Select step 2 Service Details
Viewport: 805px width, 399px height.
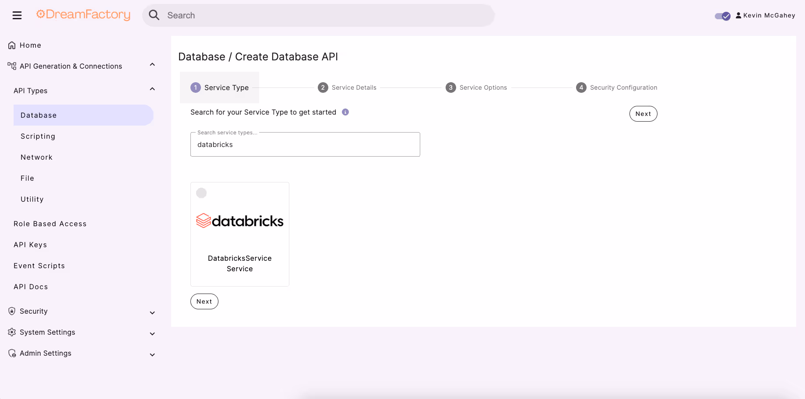click(347, 87)
